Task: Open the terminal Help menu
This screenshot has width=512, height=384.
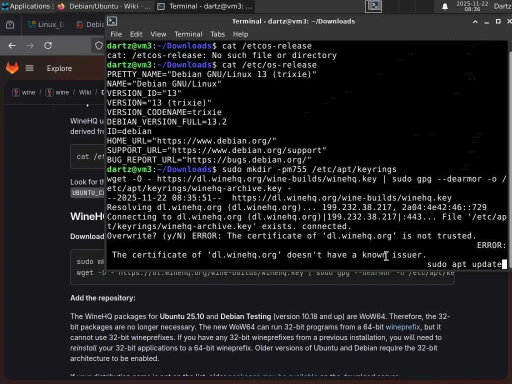Action: coord(240,34)
